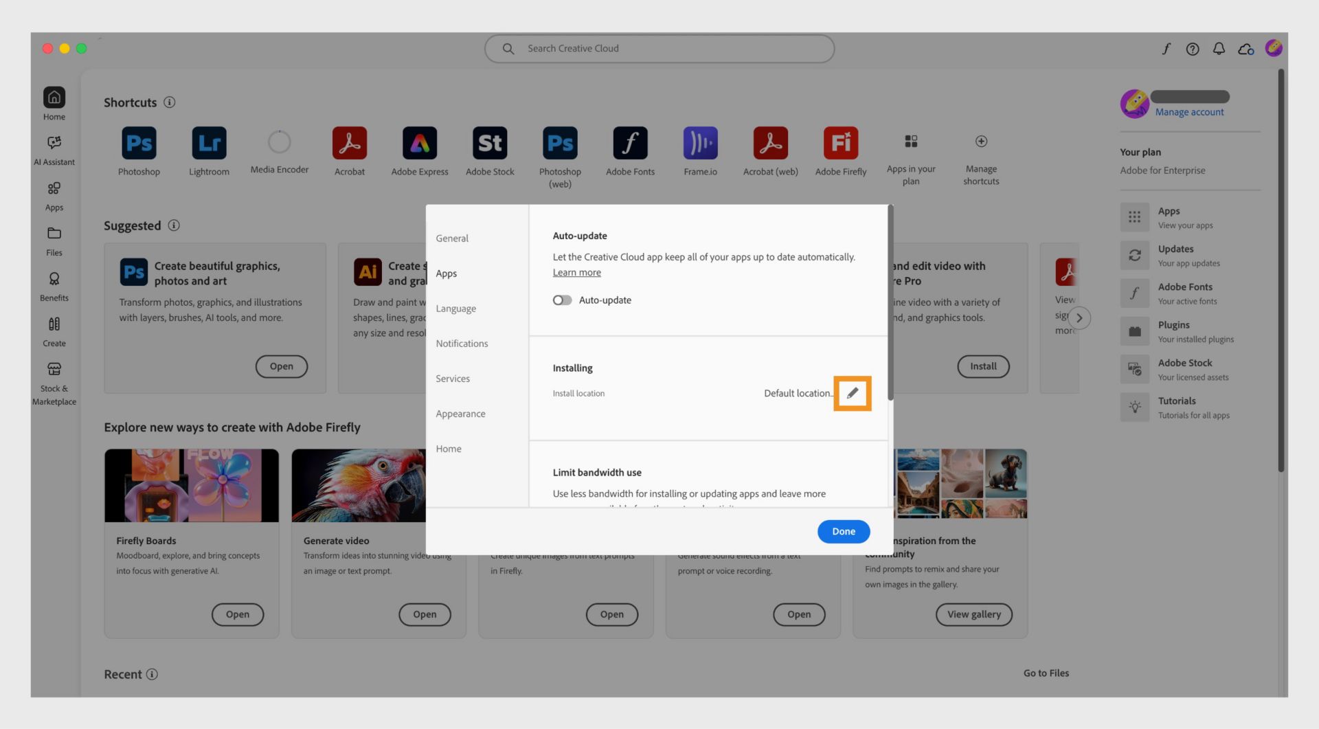The image size is (1319, 729).
Task: Open the Acrobat shortcut icon
Action: tap(349, 143)
